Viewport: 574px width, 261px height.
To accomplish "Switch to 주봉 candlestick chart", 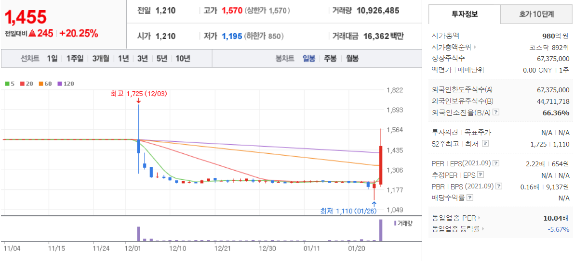I will (330, 59).
